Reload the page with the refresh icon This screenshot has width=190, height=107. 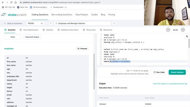11,2
